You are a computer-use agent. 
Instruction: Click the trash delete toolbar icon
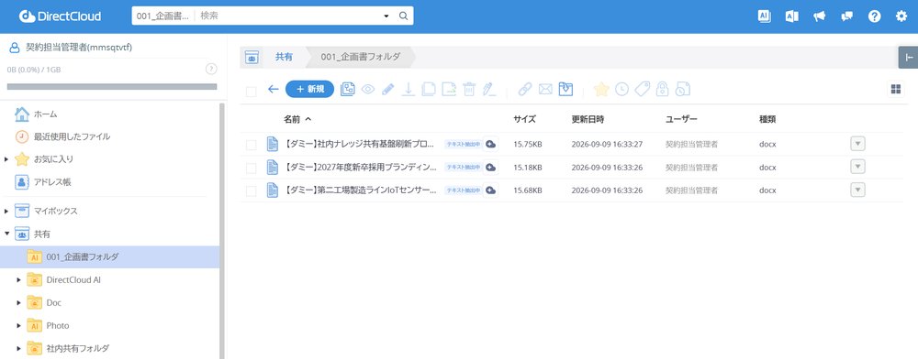coord(469,90)
